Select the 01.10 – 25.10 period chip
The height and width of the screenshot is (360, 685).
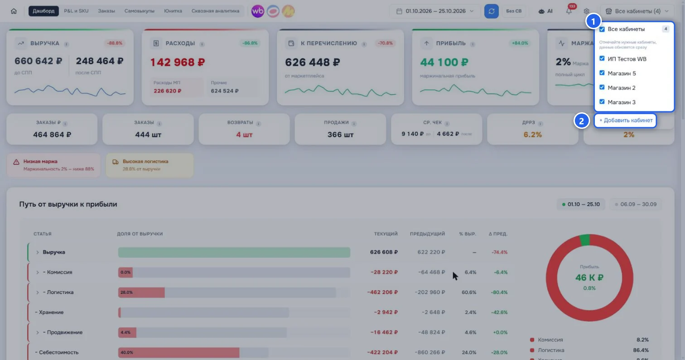tap(581, 204)
